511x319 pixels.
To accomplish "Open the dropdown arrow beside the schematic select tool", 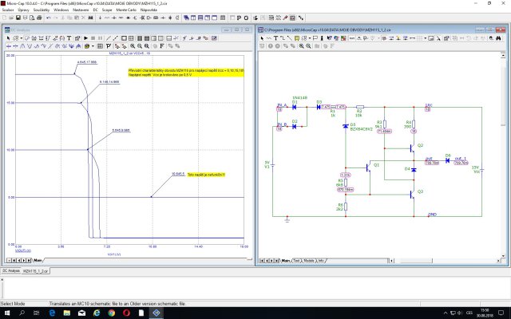I will [310, 38].
